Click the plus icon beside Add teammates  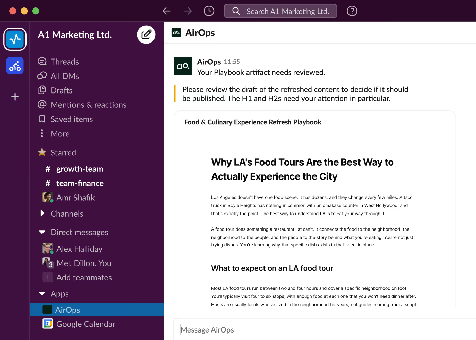click(x=48, y=277)
